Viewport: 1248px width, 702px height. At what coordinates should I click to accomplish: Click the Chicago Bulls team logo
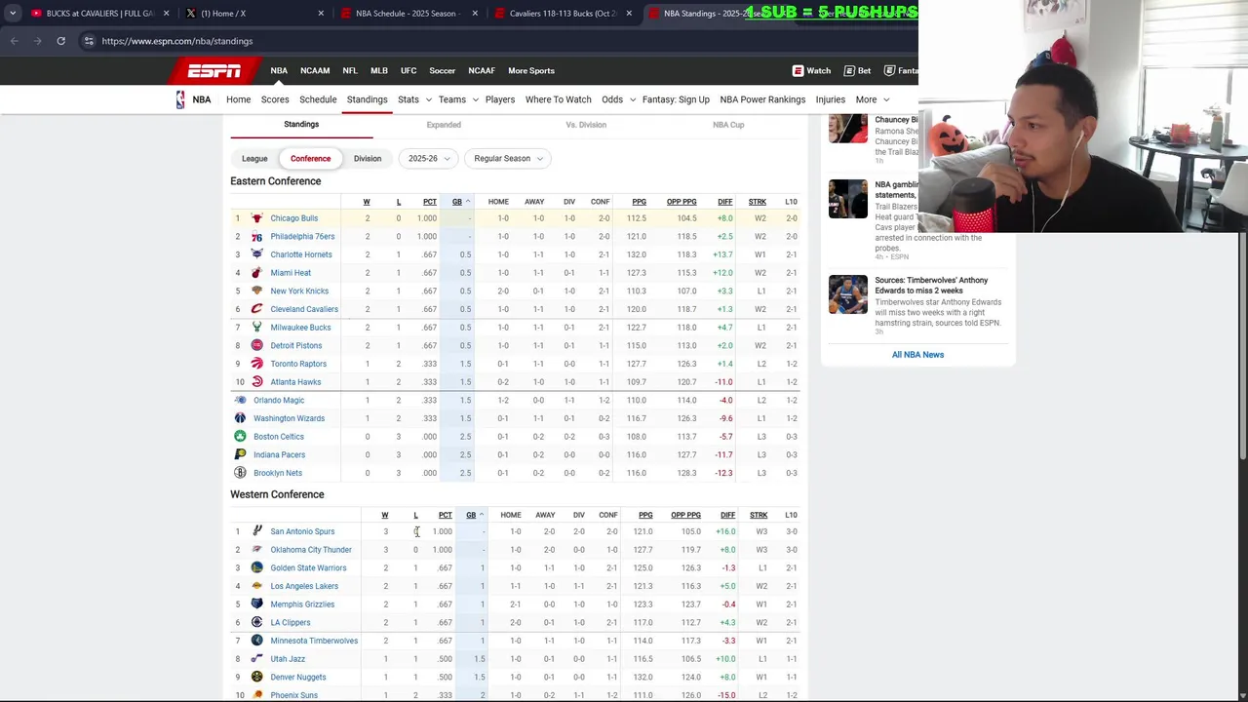(256, 218)
